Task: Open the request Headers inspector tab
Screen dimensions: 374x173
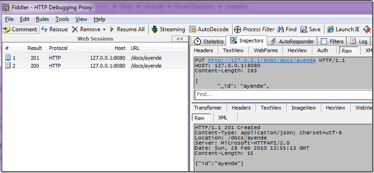Action: (203, 50)
